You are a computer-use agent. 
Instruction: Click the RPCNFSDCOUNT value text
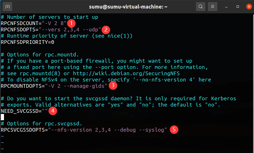[54, 23]
